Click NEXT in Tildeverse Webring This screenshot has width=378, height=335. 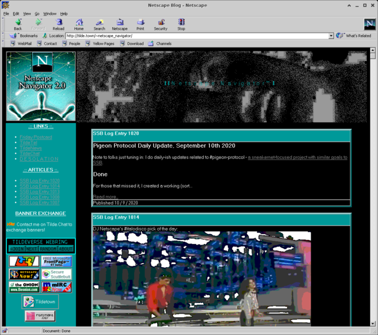click(31, 249)
